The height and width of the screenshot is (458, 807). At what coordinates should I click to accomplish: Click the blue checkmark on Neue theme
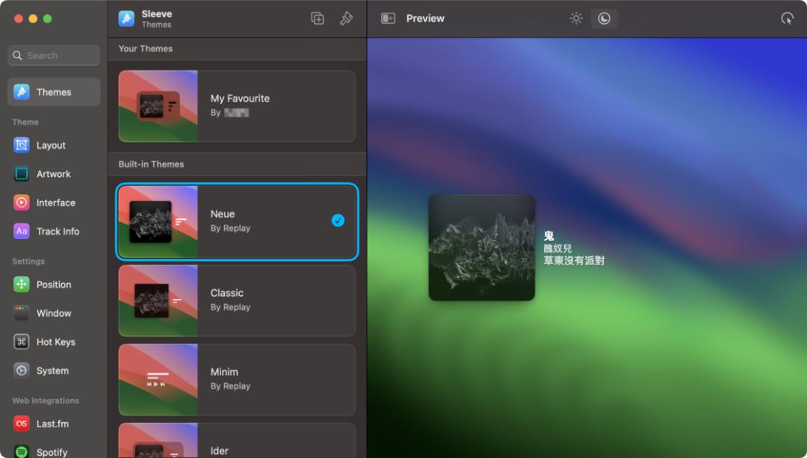coord(338,220)
